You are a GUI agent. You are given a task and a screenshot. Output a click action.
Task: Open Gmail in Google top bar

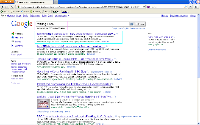tap(51, 16)
